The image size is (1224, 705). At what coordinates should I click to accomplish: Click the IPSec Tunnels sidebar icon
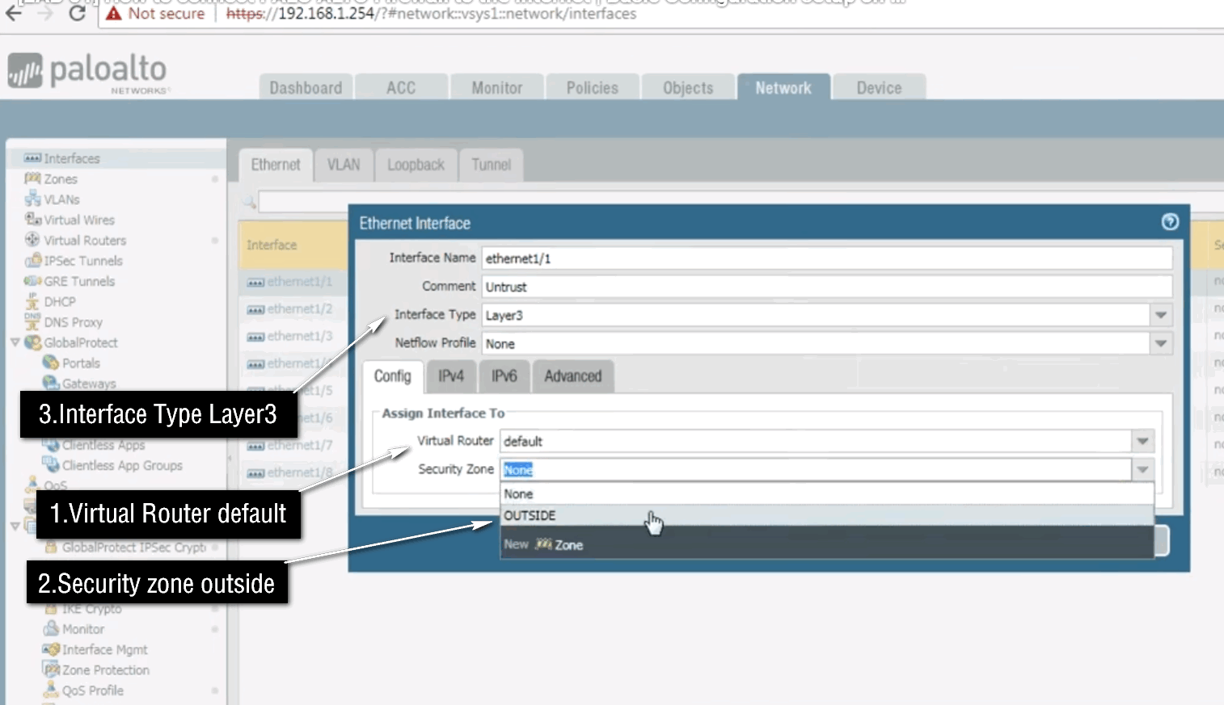(x=32, y=260)
